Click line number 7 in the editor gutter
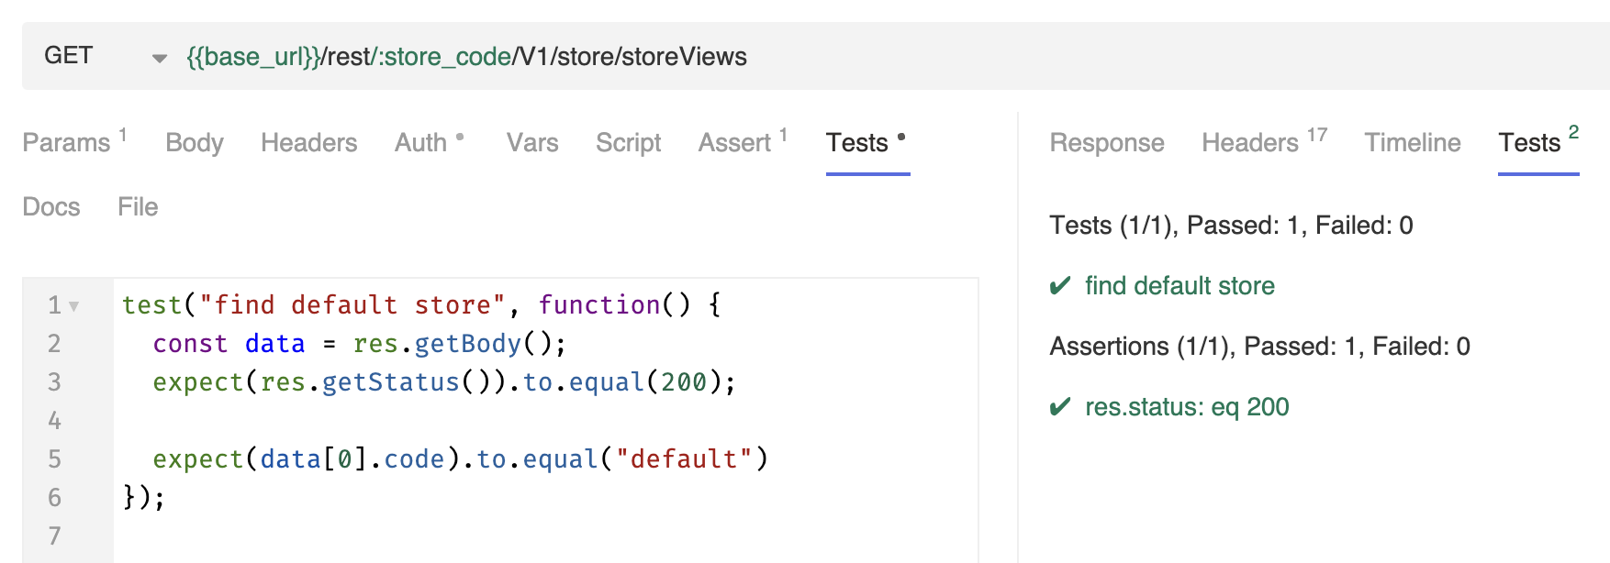The width and height of the screenshot is (1610, 563). click(x=54, y=535)
